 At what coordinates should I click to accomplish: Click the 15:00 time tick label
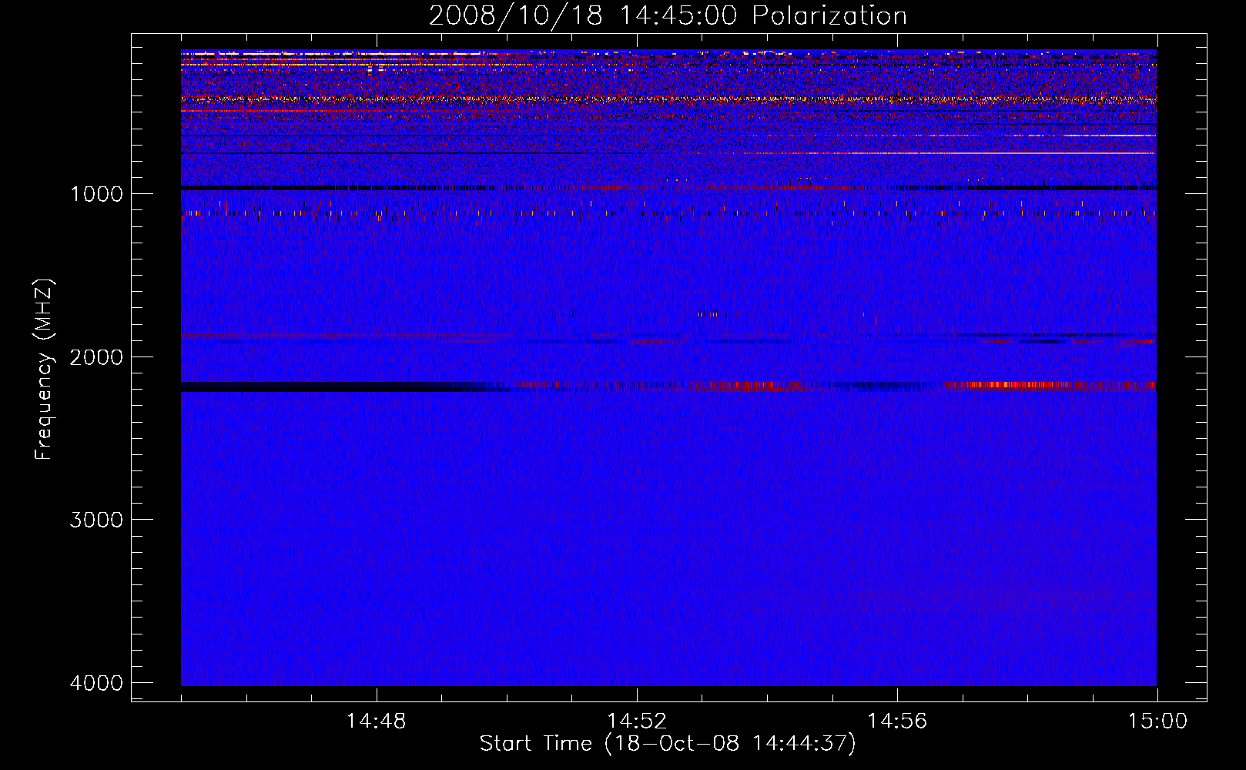(x=1157, y=721)
